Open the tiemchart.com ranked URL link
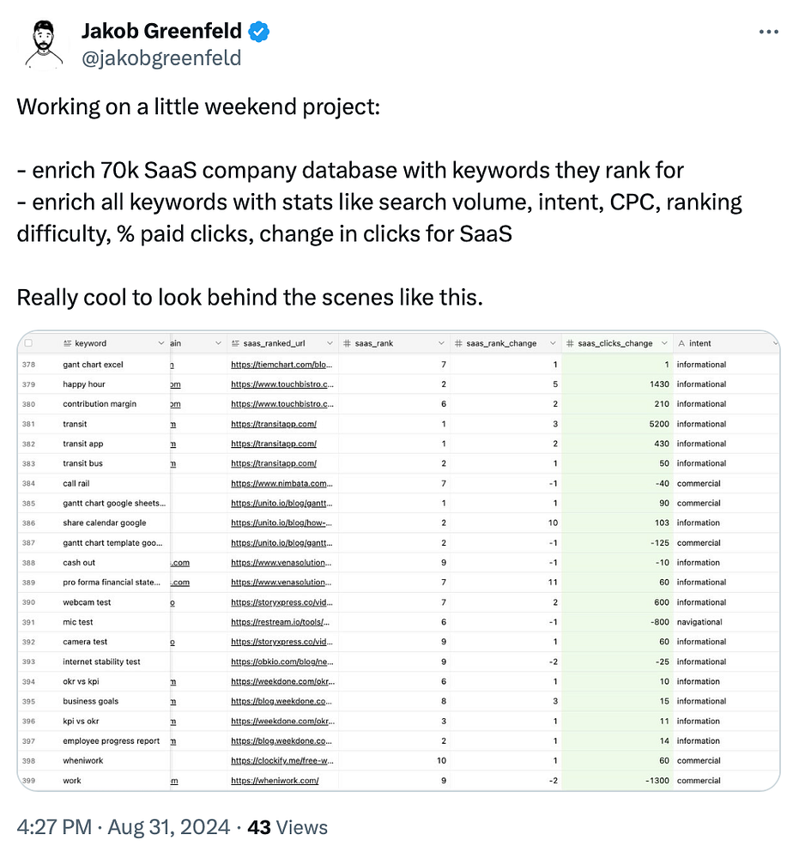This screenshot has height=858, width=799. point(282,365)
